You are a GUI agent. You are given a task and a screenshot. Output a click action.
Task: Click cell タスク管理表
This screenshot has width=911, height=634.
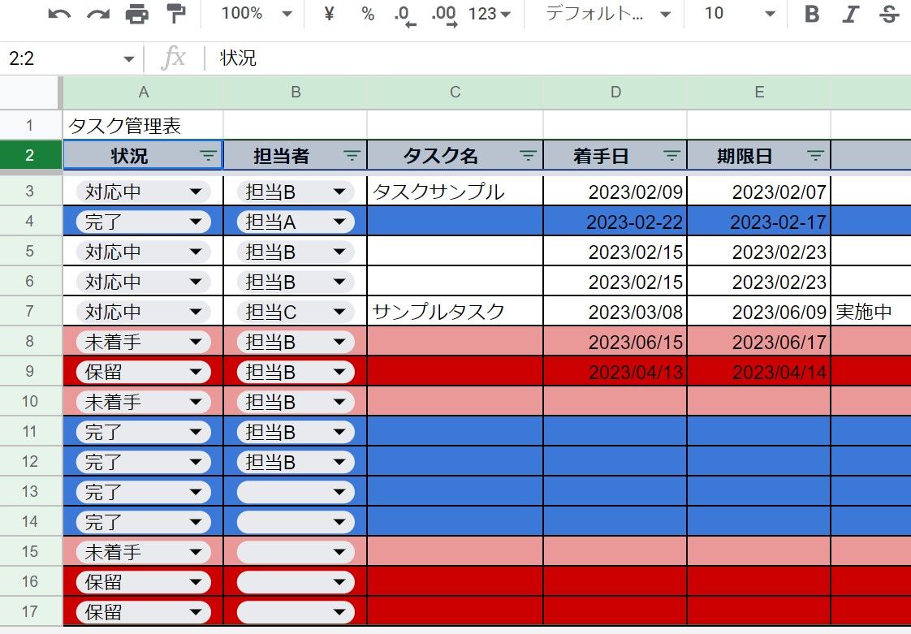pos(143,125)
